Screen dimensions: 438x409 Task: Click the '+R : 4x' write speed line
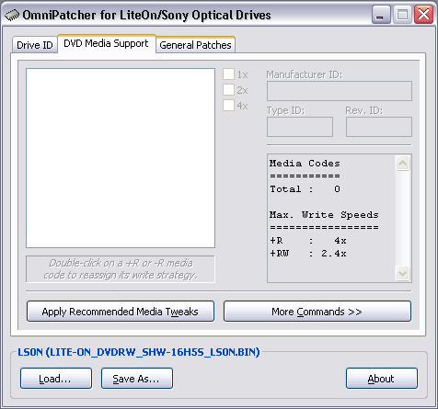308,241
